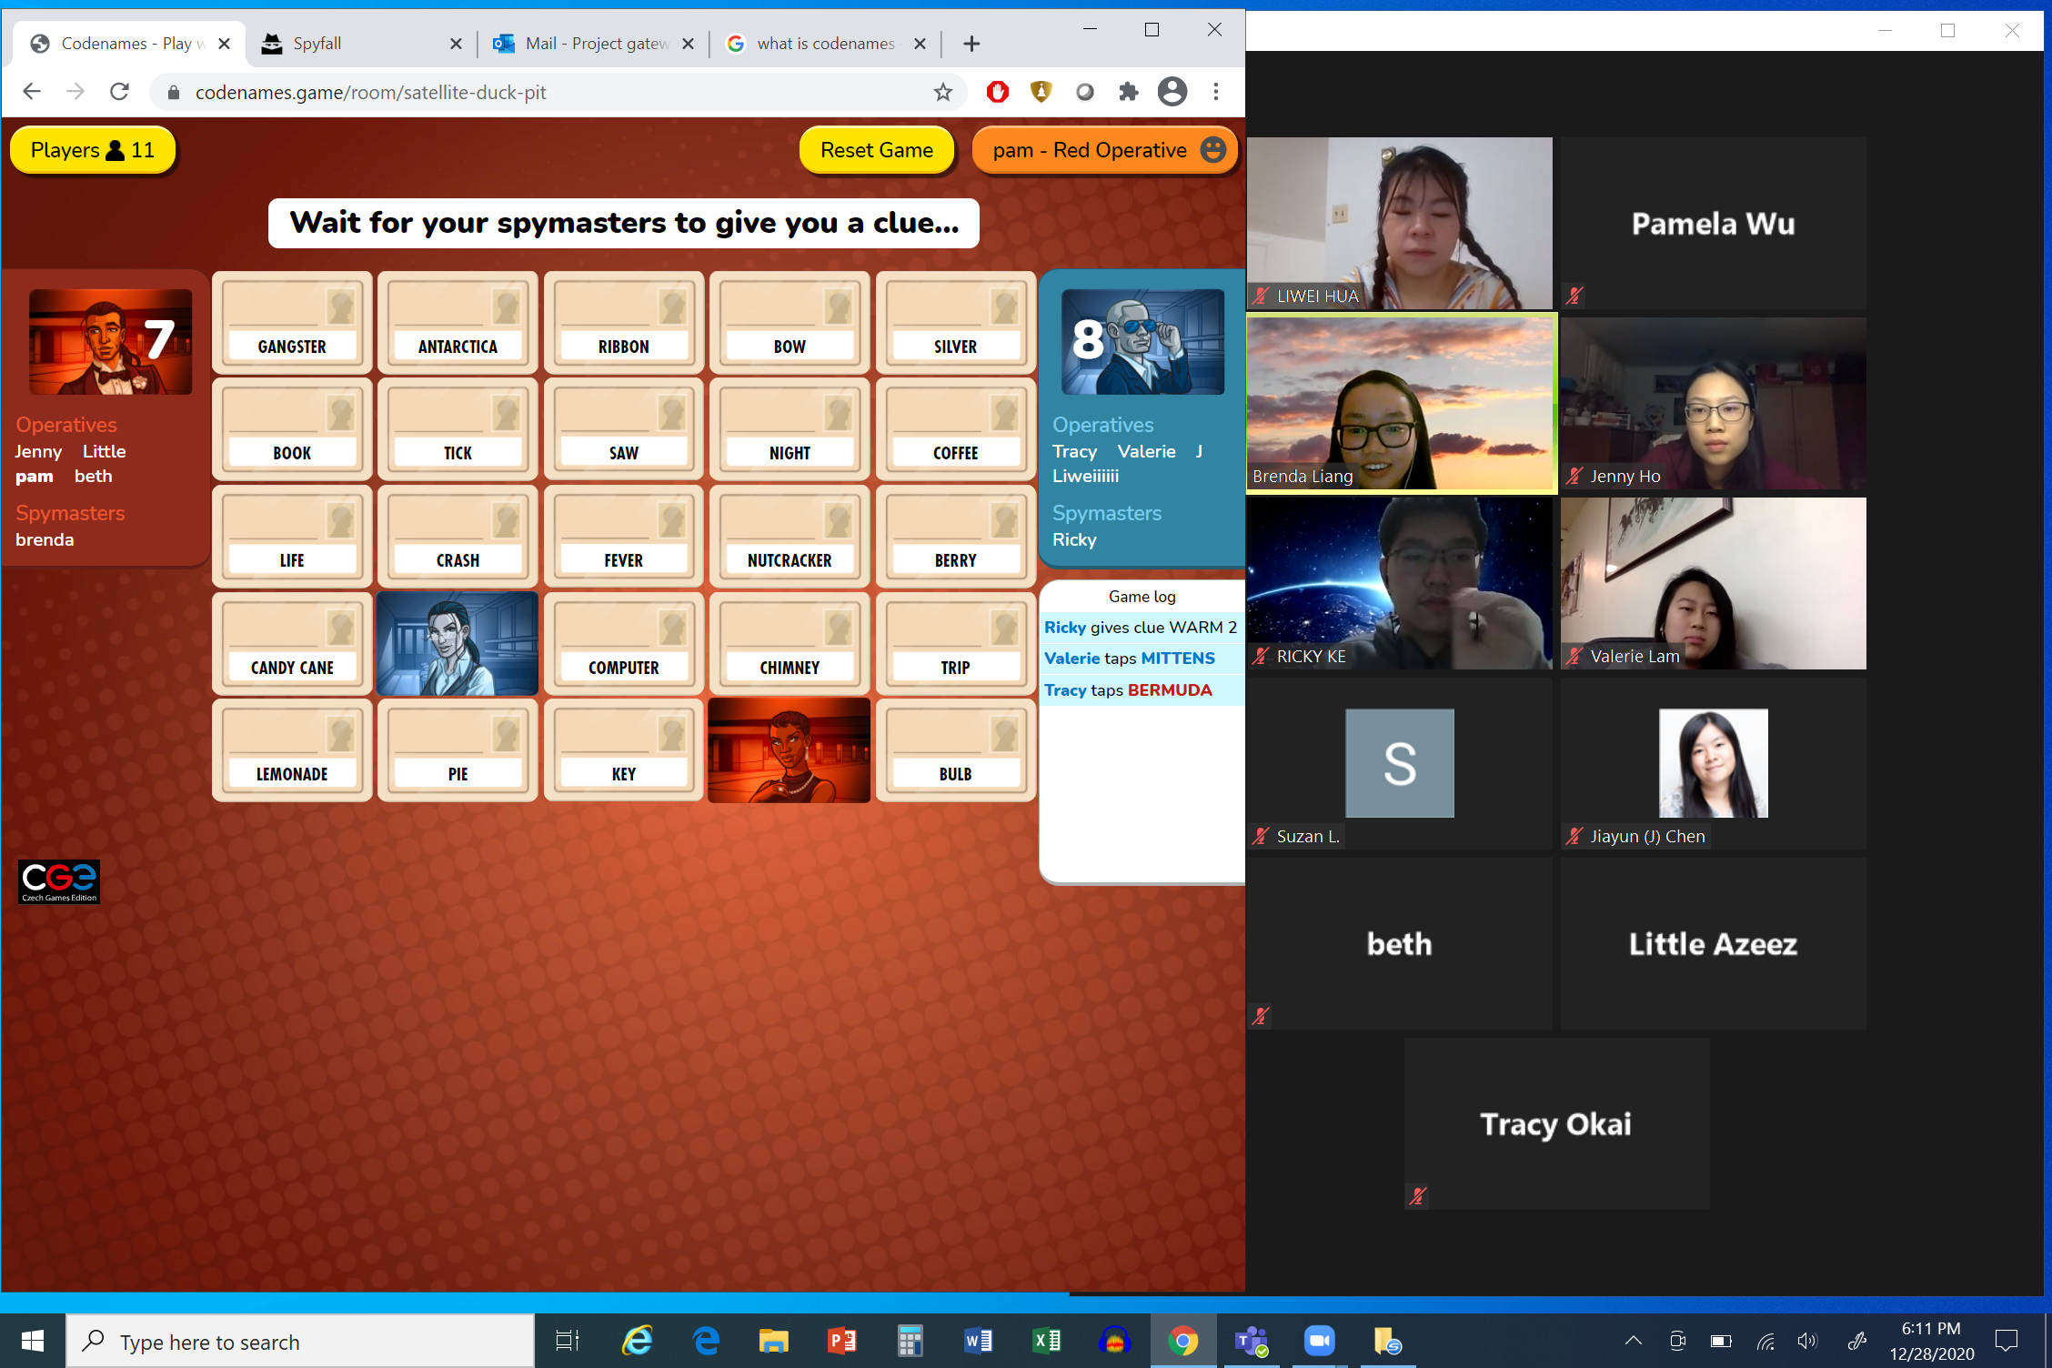
Task: Click the Chrome profile avatar icon
Action: [x=1172, y=92]
